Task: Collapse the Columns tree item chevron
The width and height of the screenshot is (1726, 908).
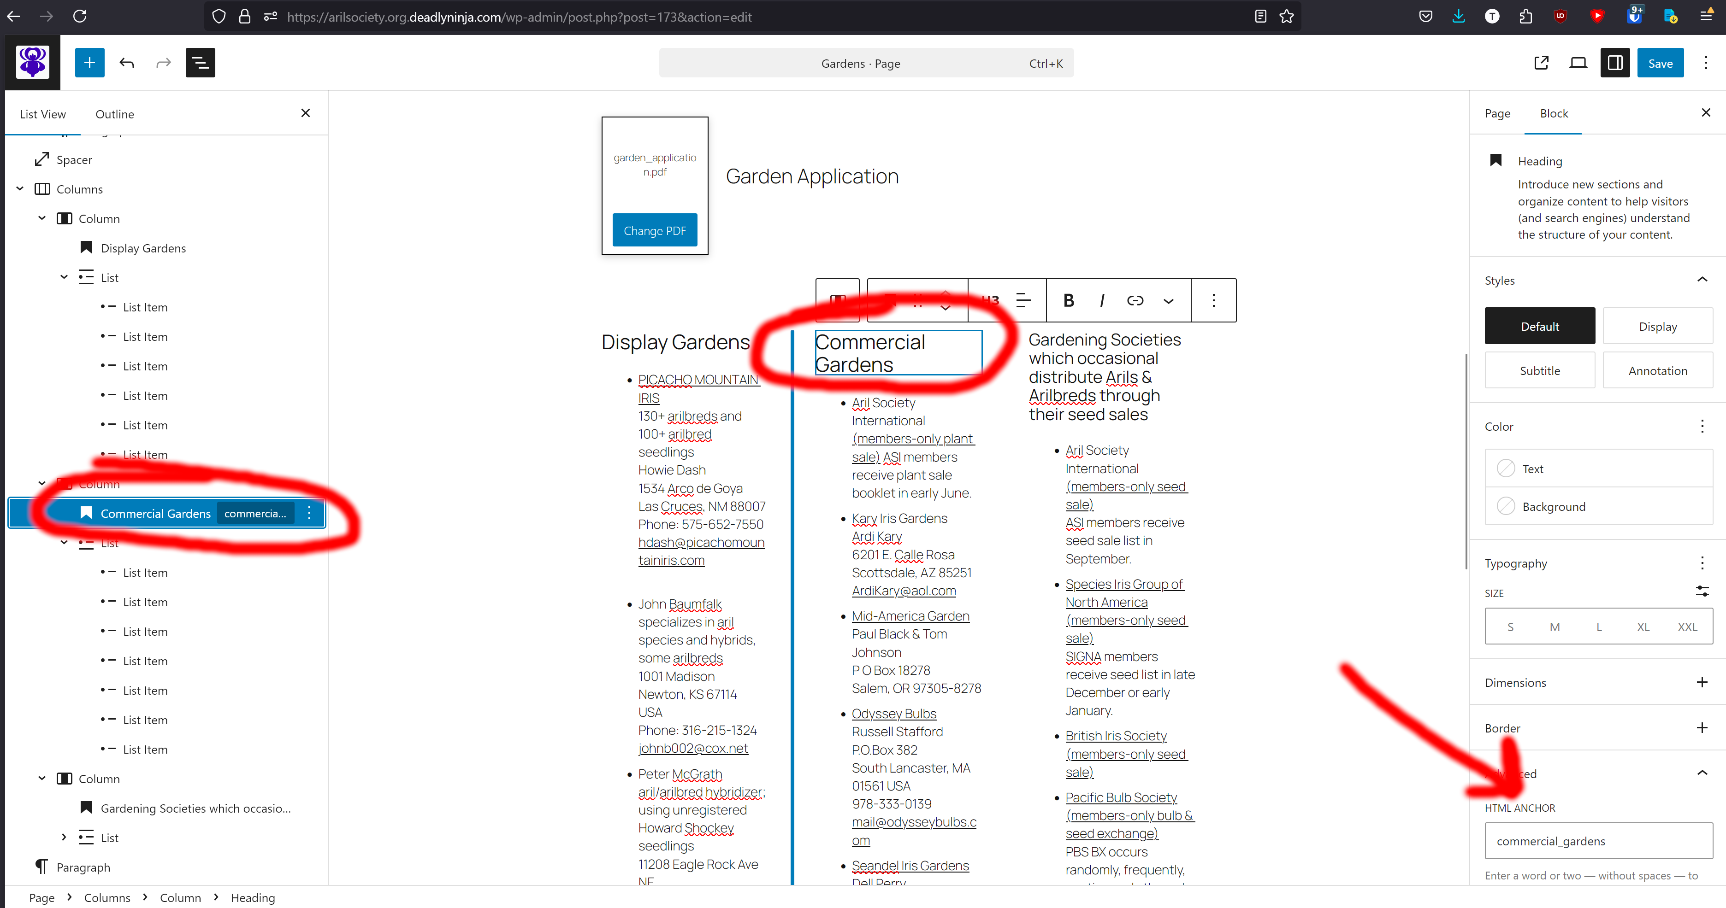Action: [20, 189]
